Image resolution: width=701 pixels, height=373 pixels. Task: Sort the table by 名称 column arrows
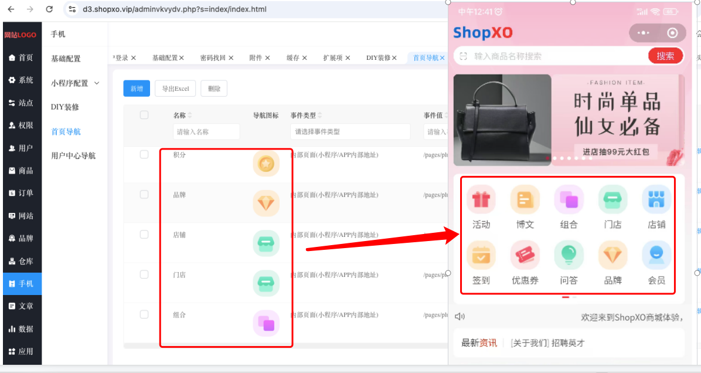(x=190, y=116)
